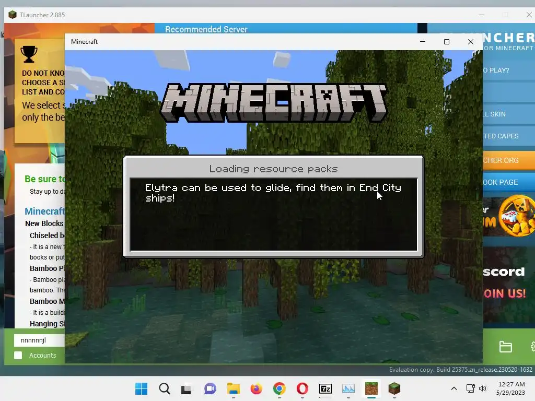Open Firefox from the taskbar
535x401 pixels.
[256, 388]
